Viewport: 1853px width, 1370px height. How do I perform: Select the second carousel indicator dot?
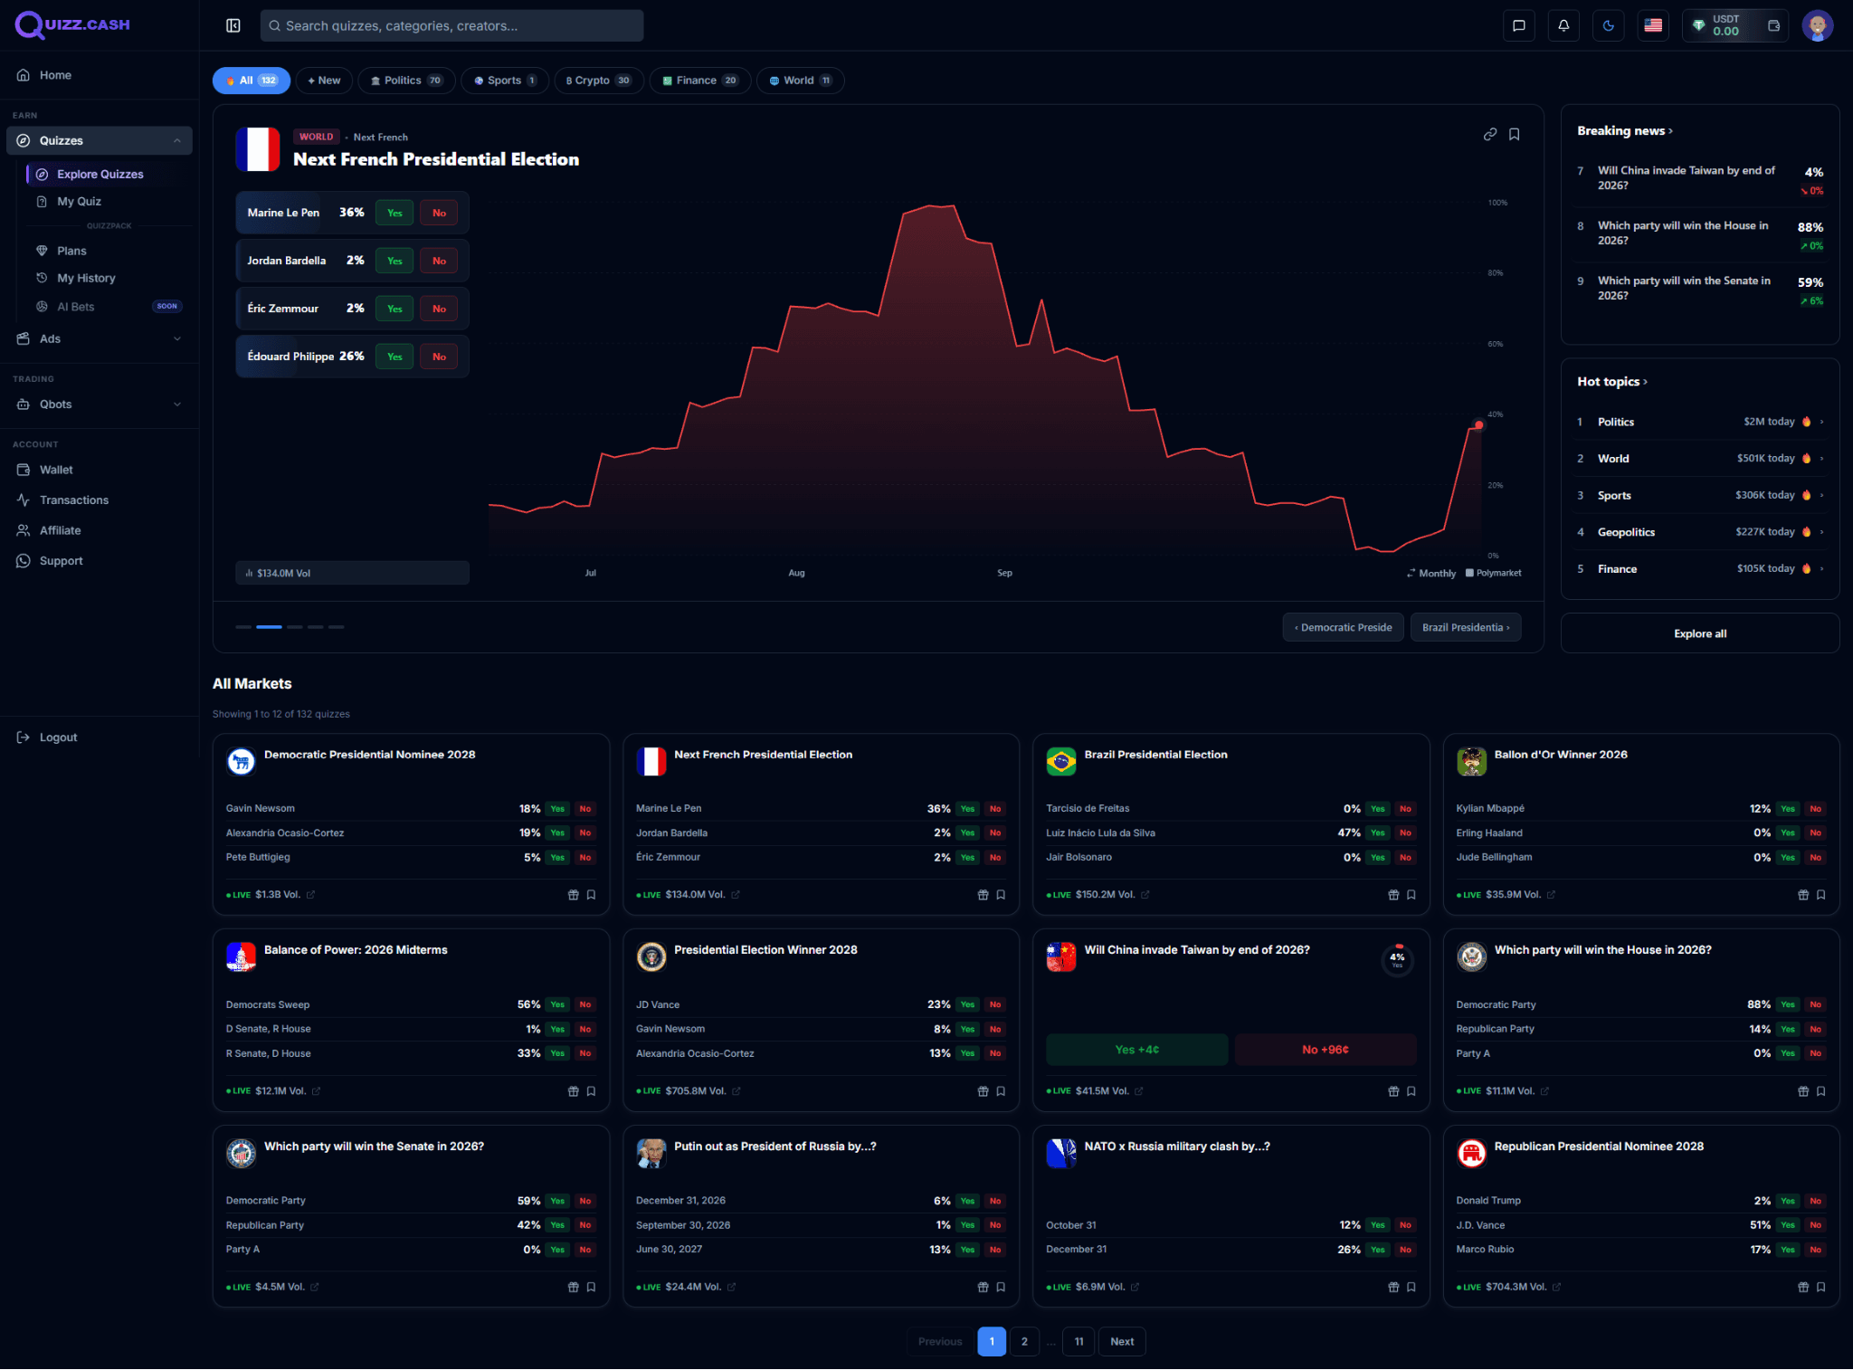coord(269,626)
